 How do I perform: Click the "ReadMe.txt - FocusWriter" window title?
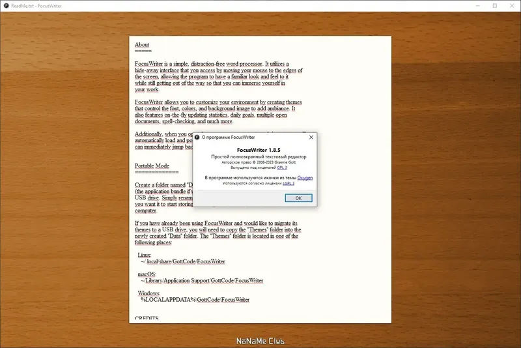pyautogui.click(x=36, y=6)
